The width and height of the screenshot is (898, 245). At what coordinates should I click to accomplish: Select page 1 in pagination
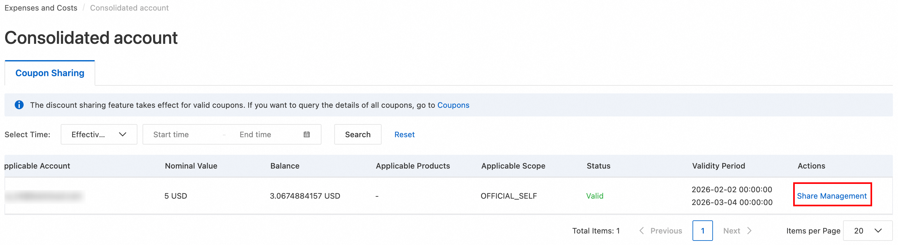point(702,231)
